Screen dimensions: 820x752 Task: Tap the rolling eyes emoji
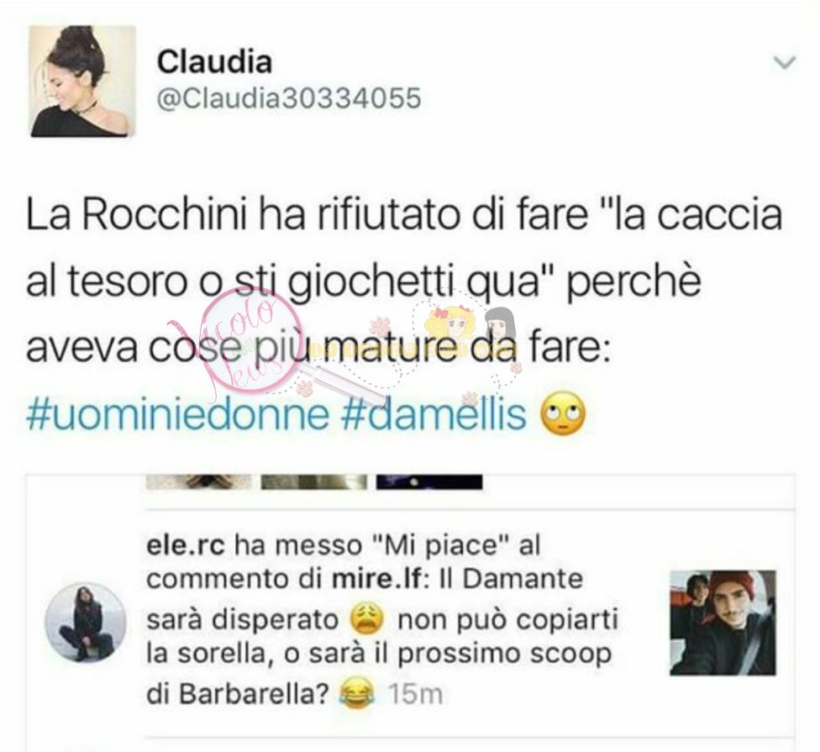(x=562, y=413)
